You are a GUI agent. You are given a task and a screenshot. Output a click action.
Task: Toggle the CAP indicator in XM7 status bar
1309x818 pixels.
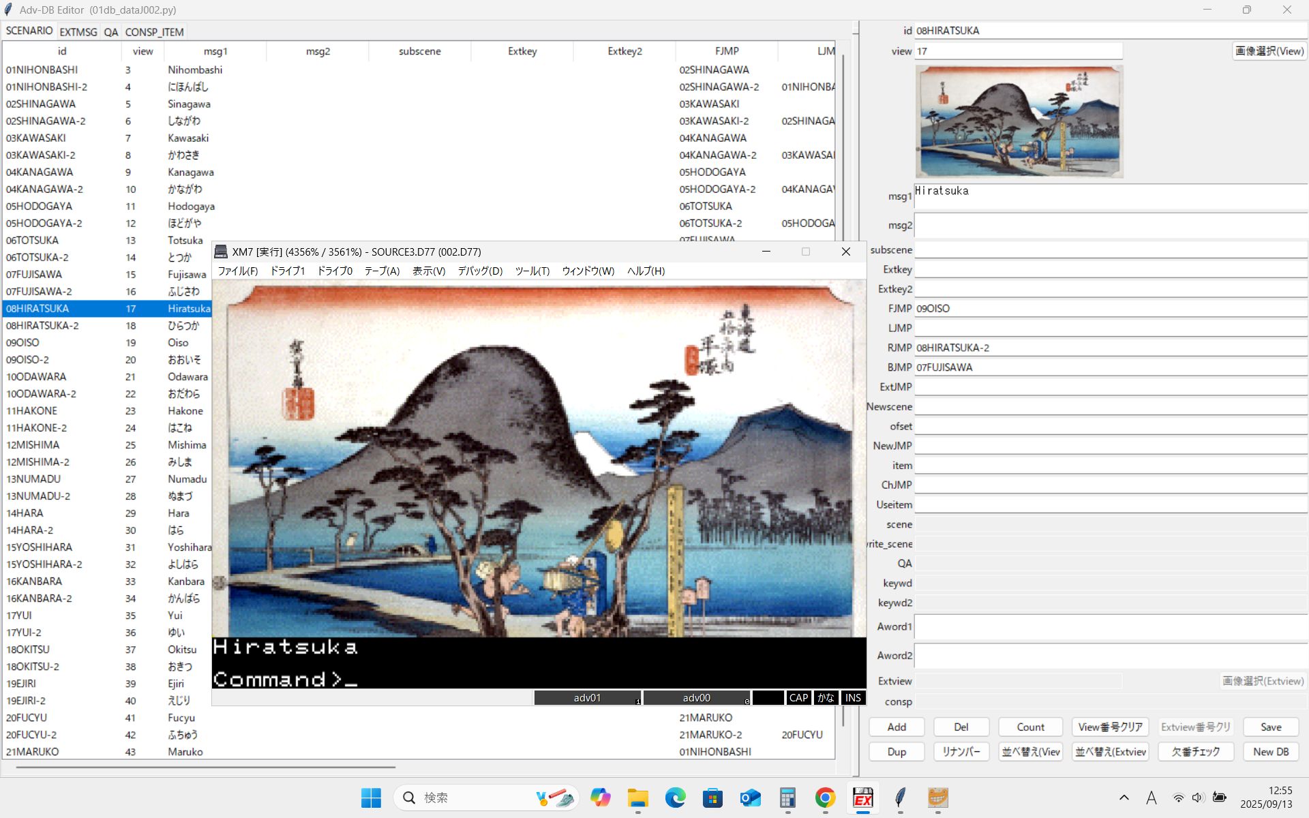[x=798, y=697]
